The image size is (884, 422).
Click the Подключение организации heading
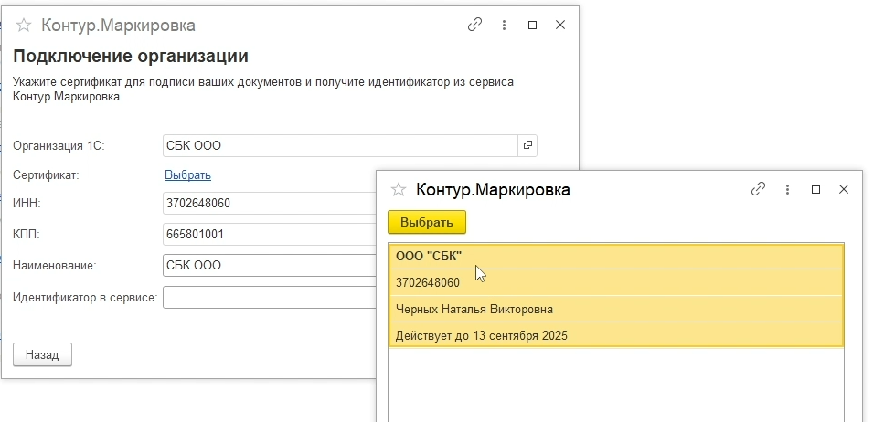tap(131, 57)
